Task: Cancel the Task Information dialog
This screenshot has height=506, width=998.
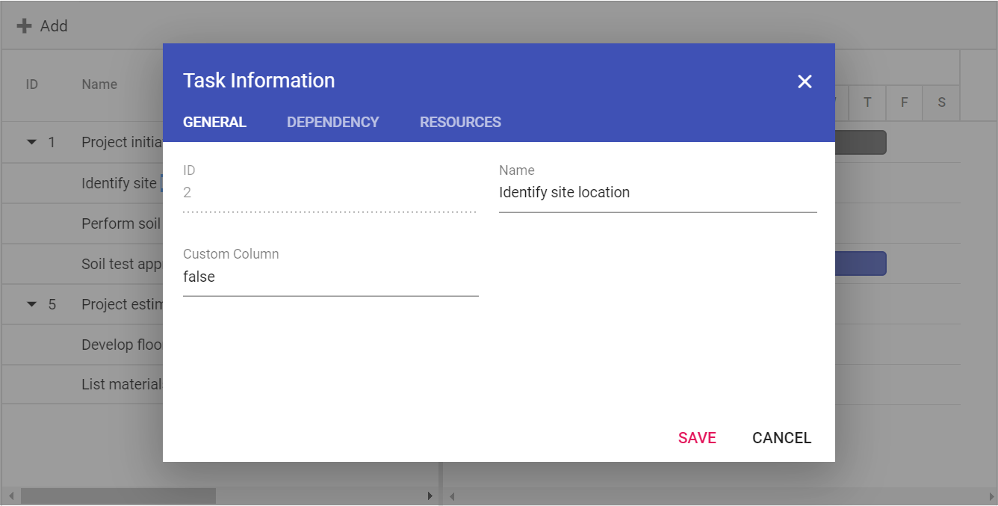Action: tap(781, 438)
